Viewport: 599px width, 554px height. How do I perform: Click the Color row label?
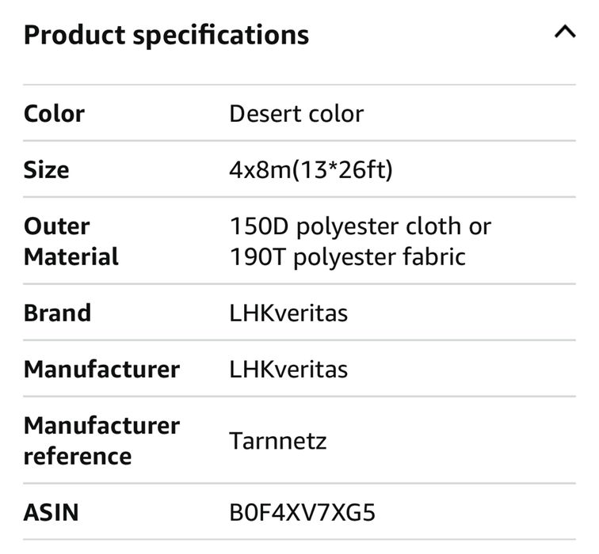[54, 113]
